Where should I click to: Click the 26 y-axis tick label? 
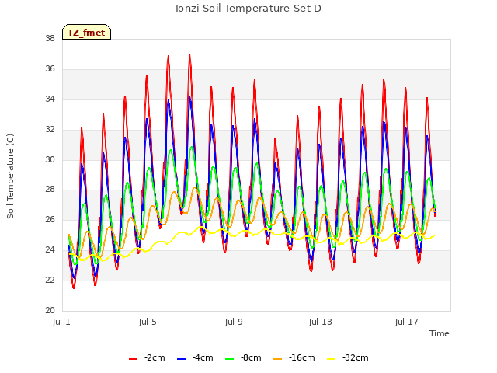(x=50, y=219)
